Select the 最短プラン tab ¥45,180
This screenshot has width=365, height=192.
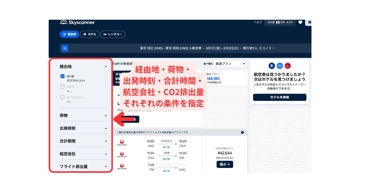point(226,78)
